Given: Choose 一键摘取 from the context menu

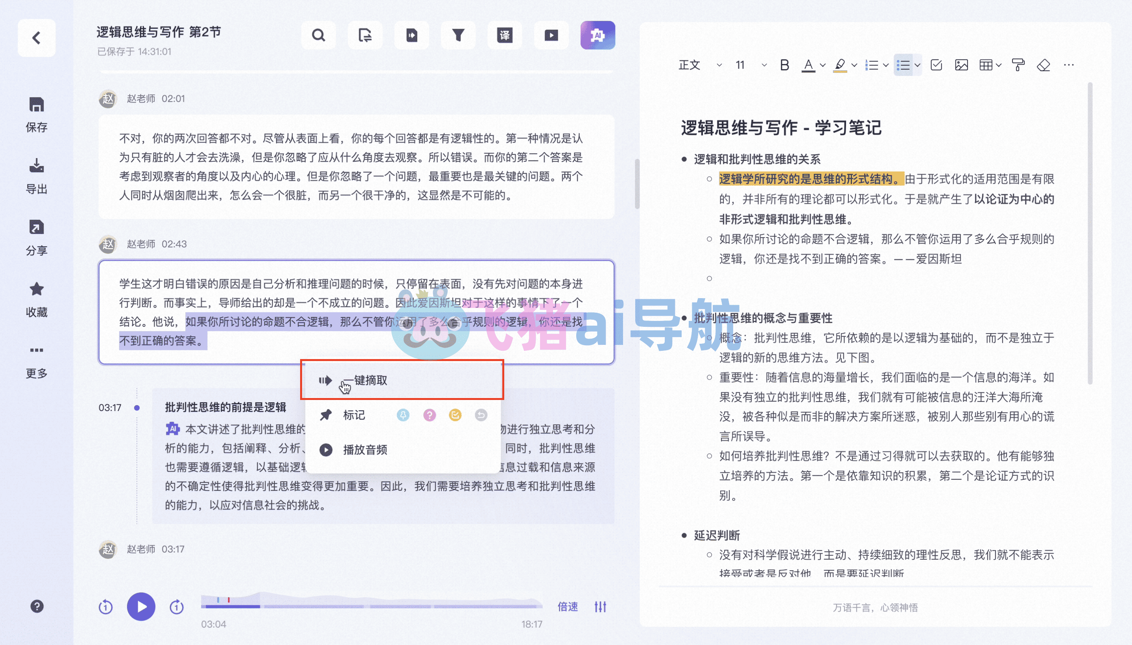Looking at the screenshot, I should point(402,380).
